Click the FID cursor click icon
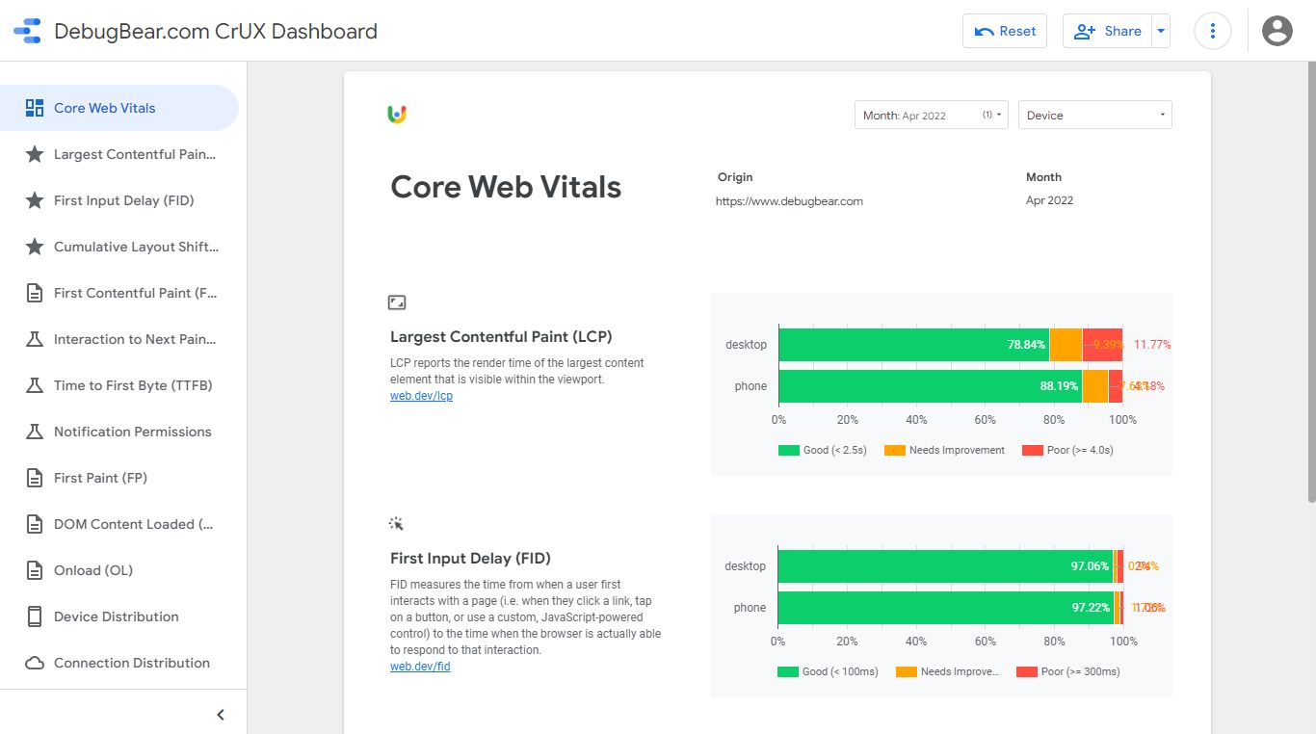Screen dimensions: 1316x734 [396, 524]
